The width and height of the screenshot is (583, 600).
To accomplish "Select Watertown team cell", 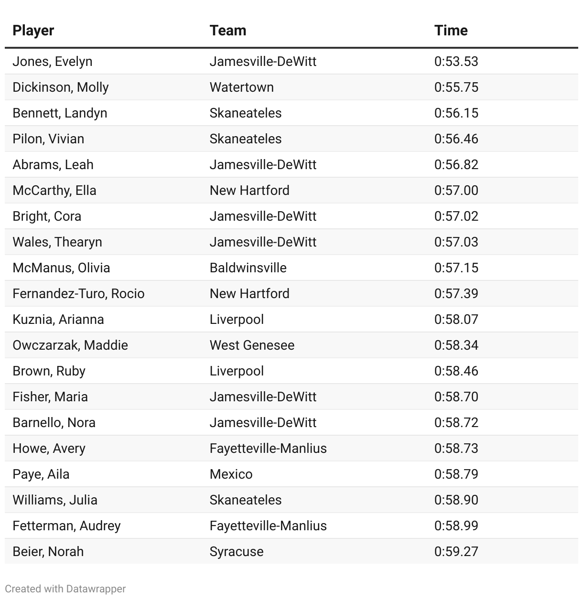I will point(242,87).
